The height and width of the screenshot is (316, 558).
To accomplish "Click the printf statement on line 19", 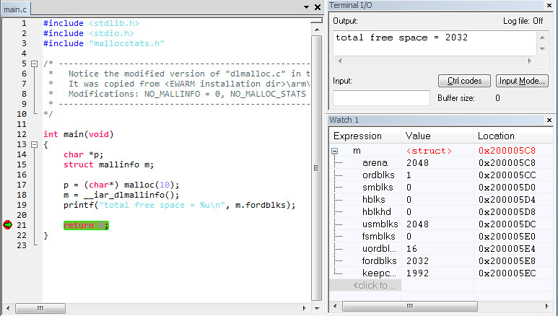I will coord(179,206).
